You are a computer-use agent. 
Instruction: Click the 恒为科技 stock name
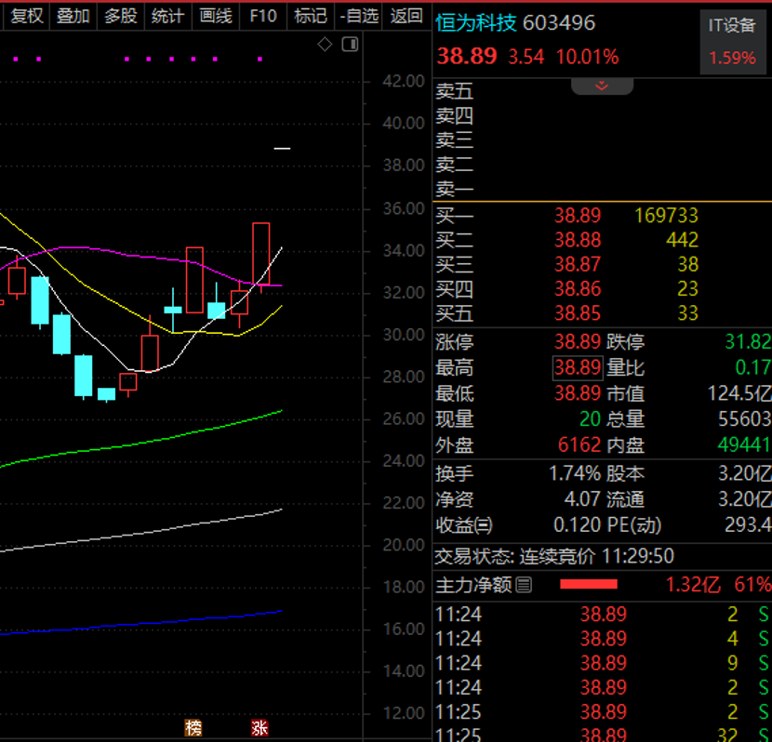pos(476,23)
